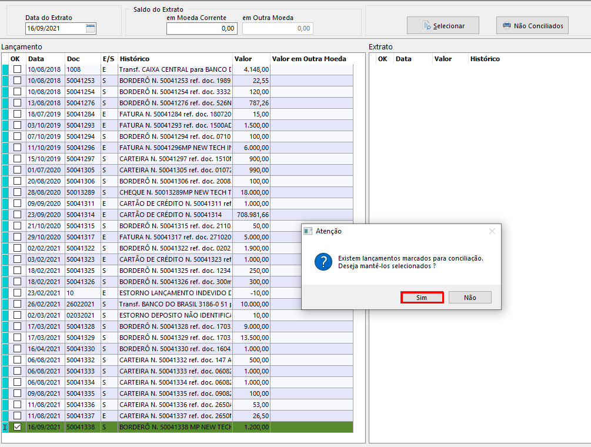
Task: Click Extrato panel OK column header
Action: pyautogui.click(x=383, y=59)
